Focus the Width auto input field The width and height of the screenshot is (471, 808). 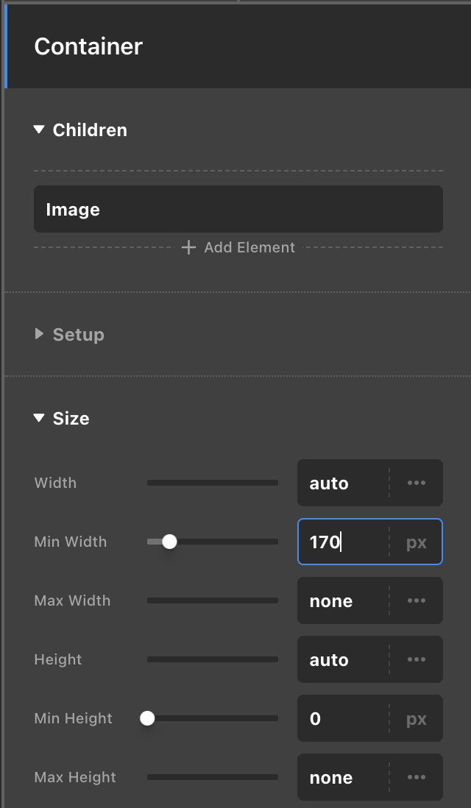click(342, 483)
